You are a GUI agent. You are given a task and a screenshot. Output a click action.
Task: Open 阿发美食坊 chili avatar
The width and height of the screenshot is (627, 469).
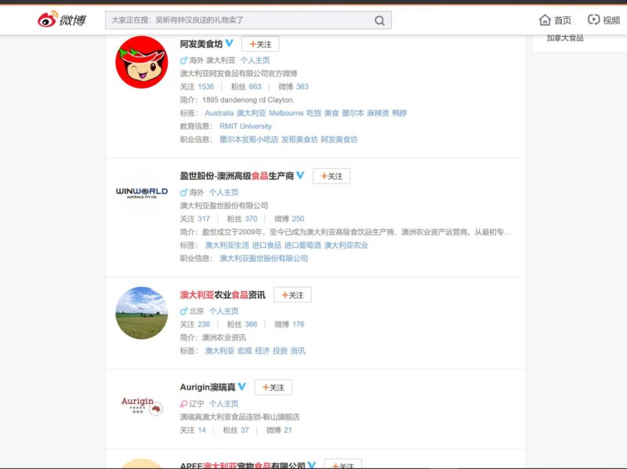coord(142,62)
